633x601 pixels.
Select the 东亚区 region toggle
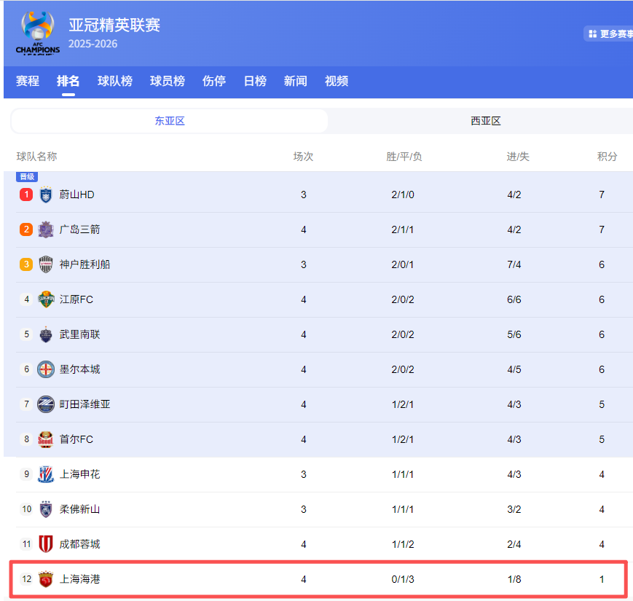coord(170,121)
